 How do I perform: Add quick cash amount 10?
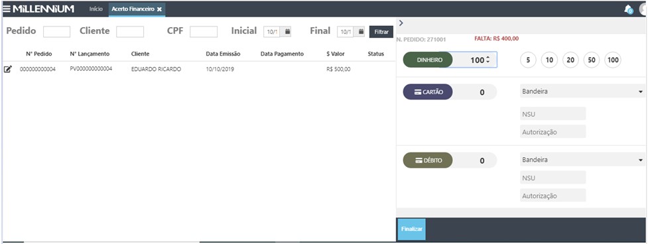(x=549, y=60)
